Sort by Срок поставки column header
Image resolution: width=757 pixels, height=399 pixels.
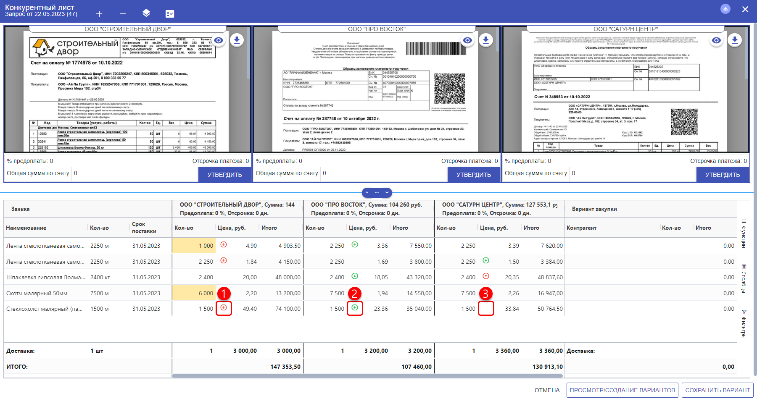[x=144, y=228]
